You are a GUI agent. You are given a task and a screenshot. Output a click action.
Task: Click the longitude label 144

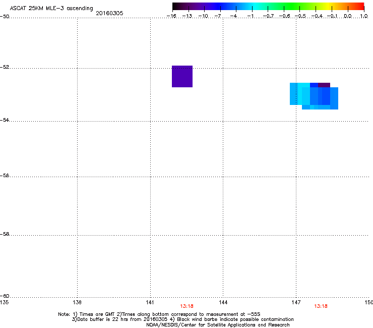pos(223,302)
